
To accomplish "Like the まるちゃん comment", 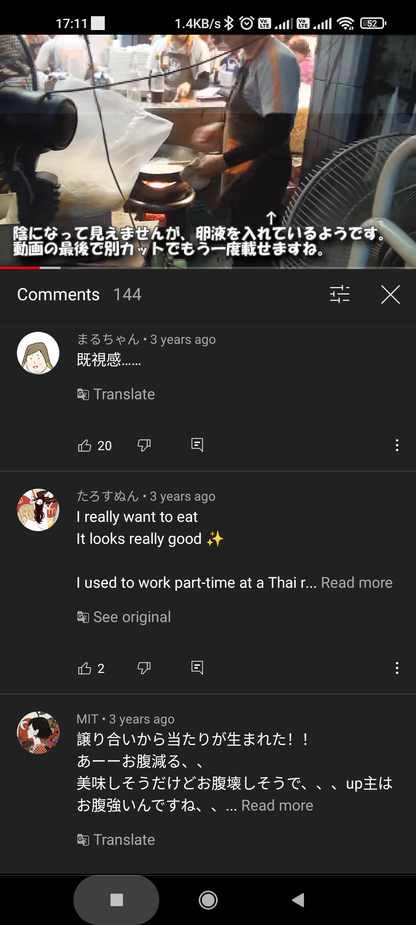I will 85,446.
